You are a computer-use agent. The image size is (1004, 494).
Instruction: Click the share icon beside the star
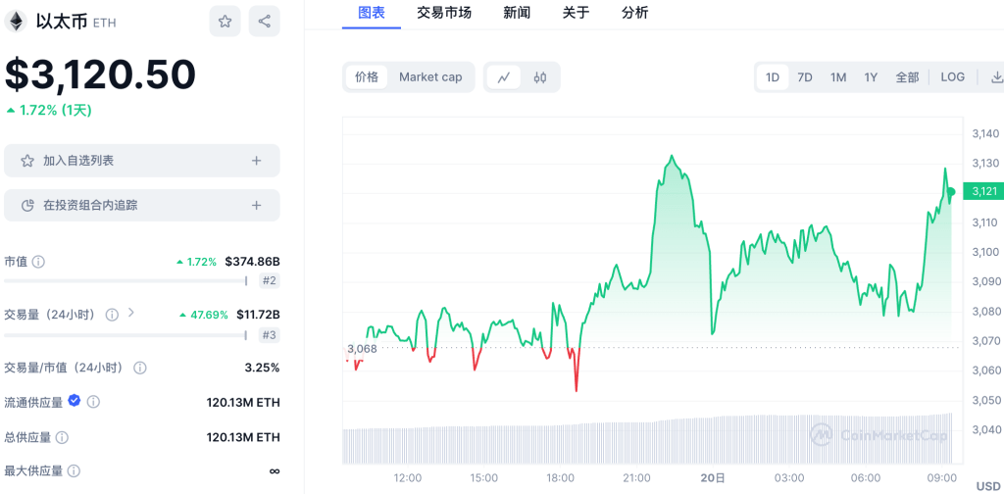[264, 22]
